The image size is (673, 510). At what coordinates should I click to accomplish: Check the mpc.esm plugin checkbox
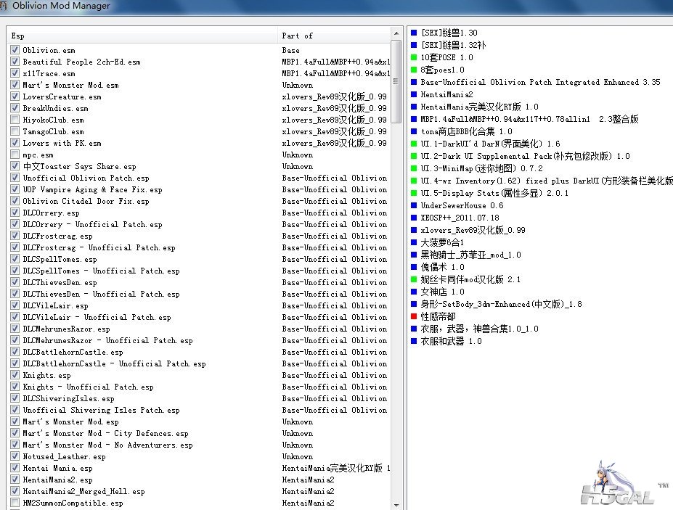pyautogui.click(x=15, y=155)
